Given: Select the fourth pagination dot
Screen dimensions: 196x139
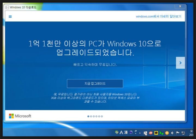Looking at the screenshot, I should pos(96,116).
